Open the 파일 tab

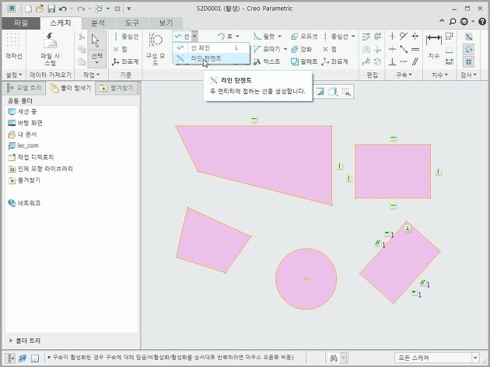coord(21,23)
